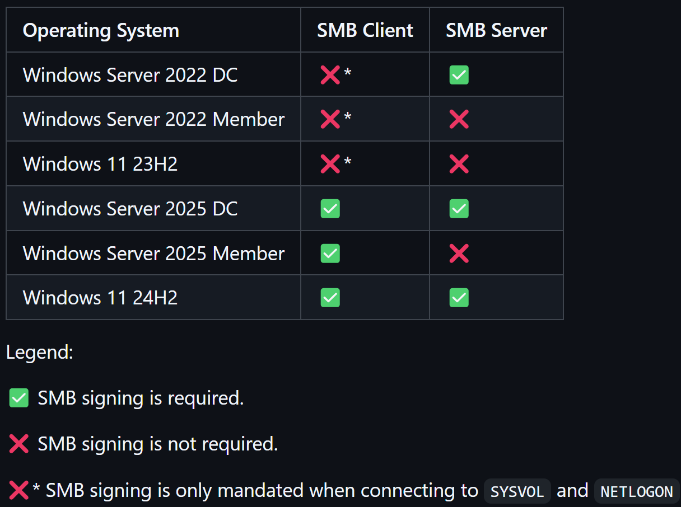Click the SMB Server column header

pos(496,30)
